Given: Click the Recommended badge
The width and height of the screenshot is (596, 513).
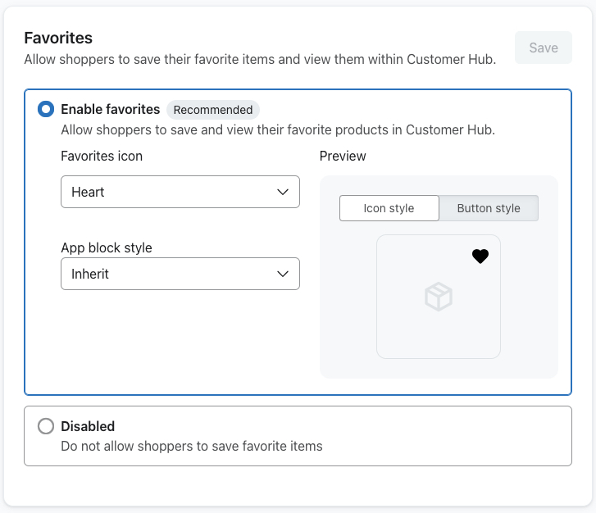Looking at the screenshot, I should tap(213, 110).
